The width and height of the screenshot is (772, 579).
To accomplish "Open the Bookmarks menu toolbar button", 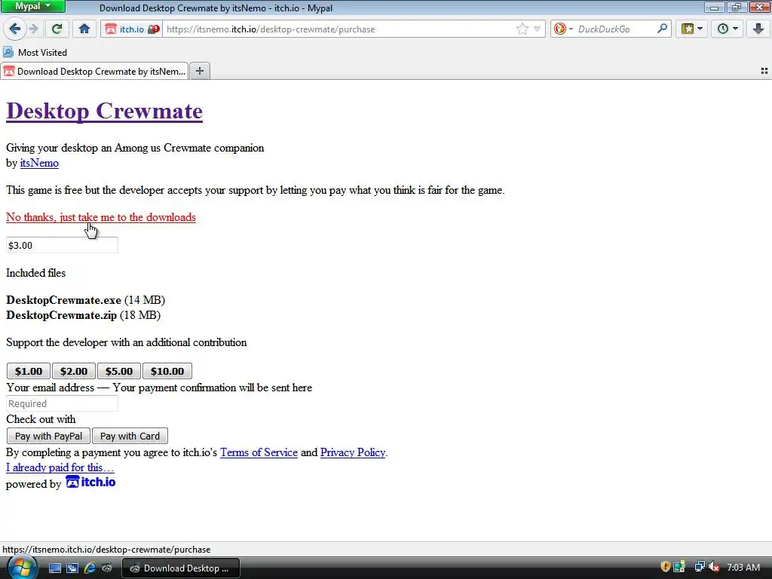I will [692, 29].
